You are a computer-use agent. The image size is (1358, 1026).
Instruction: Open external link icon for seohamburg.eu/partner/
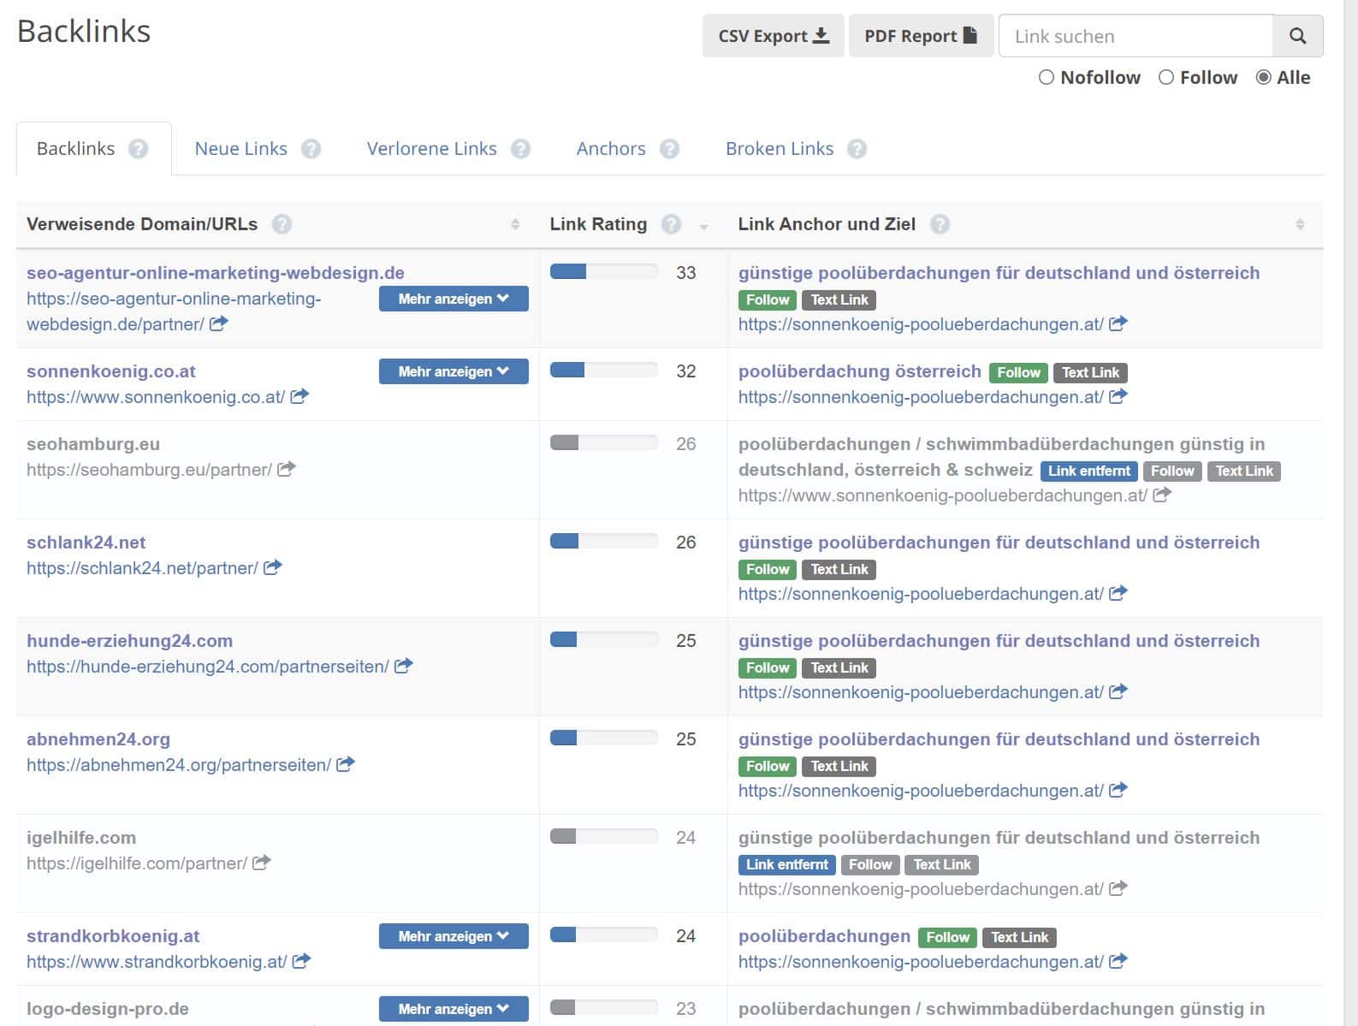tap(287, 469)
